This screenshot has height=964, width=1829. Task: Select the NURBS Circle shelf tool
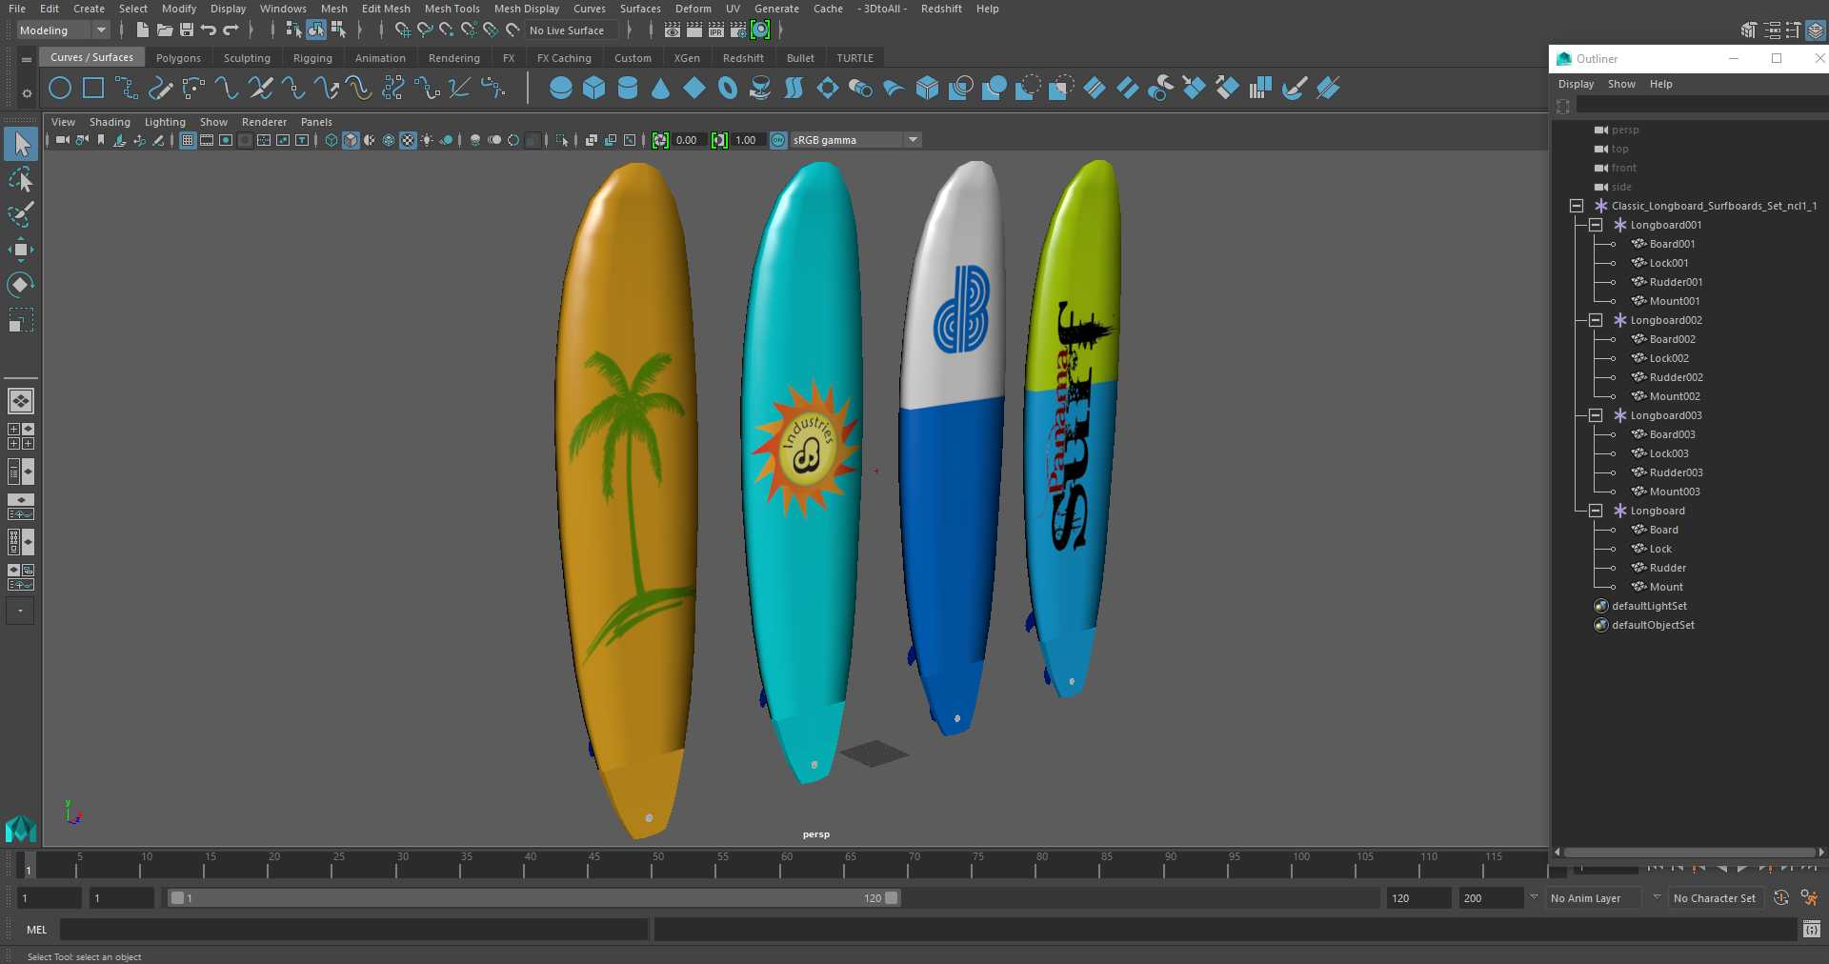click(x=60, y=89)
